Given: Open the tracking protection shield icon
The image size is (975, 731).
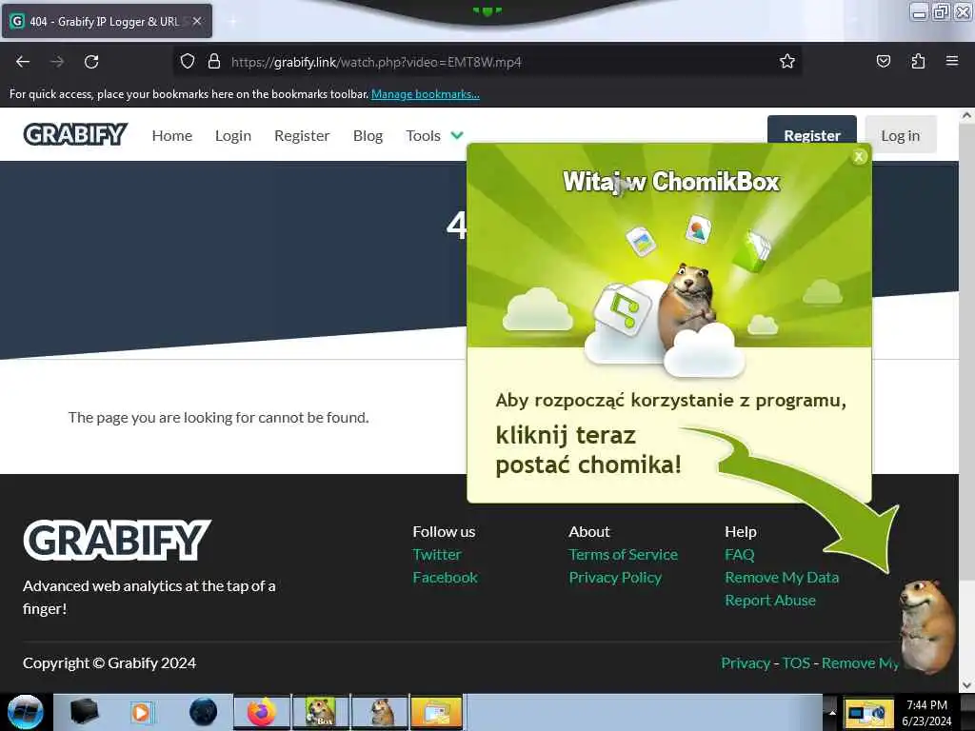Looking at the screenshot, I should [188, 61].
